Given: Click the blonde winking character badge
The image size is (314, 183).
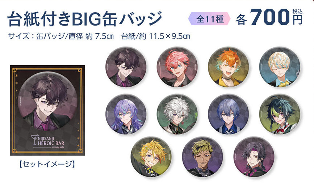Looking at the screenshot, I should coord(280,67).
